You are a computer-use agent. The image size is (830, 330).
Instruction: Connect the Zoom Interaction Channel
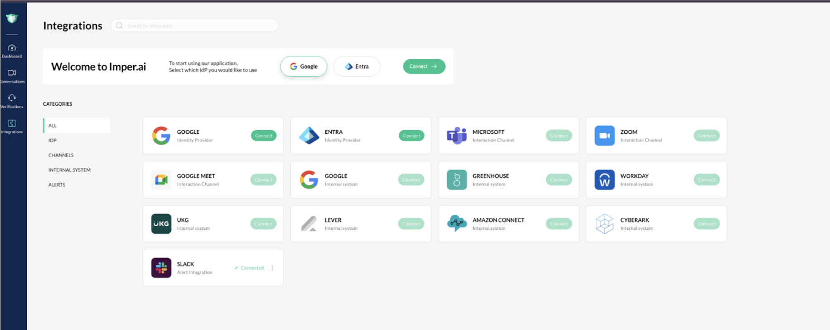point(707,136)
